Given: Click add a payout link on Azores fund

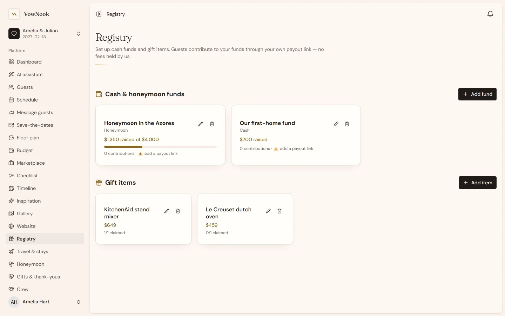Looking at the screenshot, I should pos(161,153).
